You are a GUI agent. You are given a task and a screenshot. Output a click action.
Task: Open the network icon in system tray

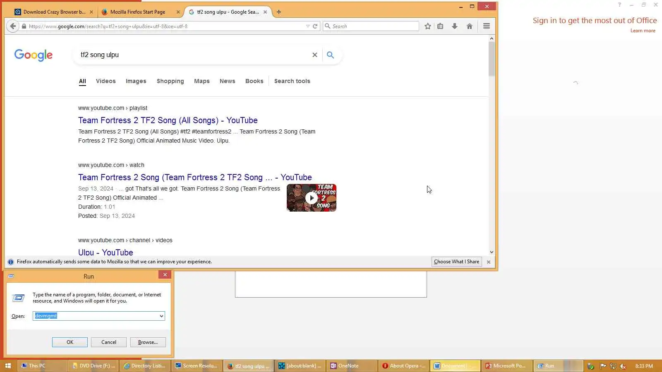(x=613, y=366)
